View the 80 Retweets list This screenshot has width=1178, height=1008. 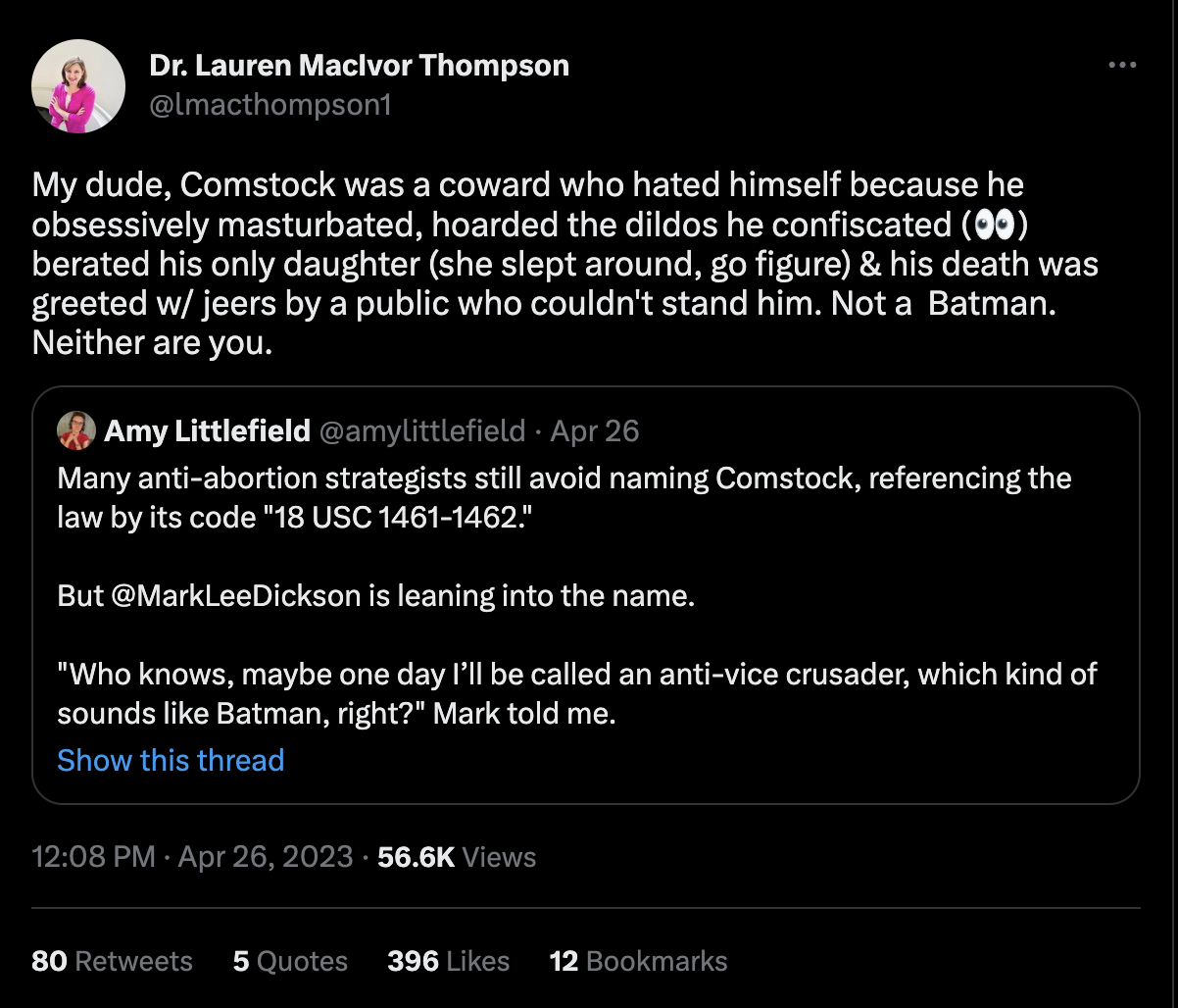pos(112,961)
